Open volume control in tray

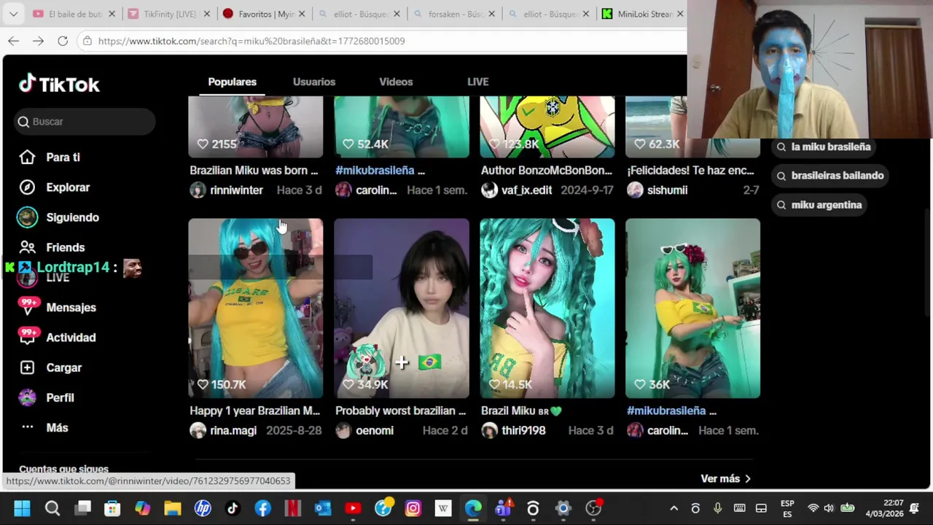[x=829, y=508]
